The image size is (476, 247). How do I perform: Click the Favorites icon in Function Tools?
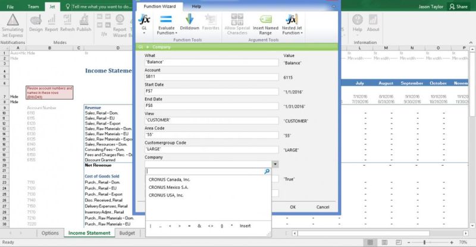[x=211, y=20]
